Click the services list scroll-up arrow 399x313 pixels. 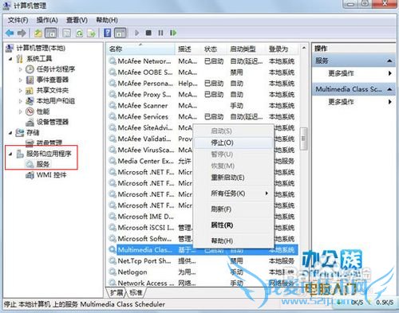tap(303, 49)
